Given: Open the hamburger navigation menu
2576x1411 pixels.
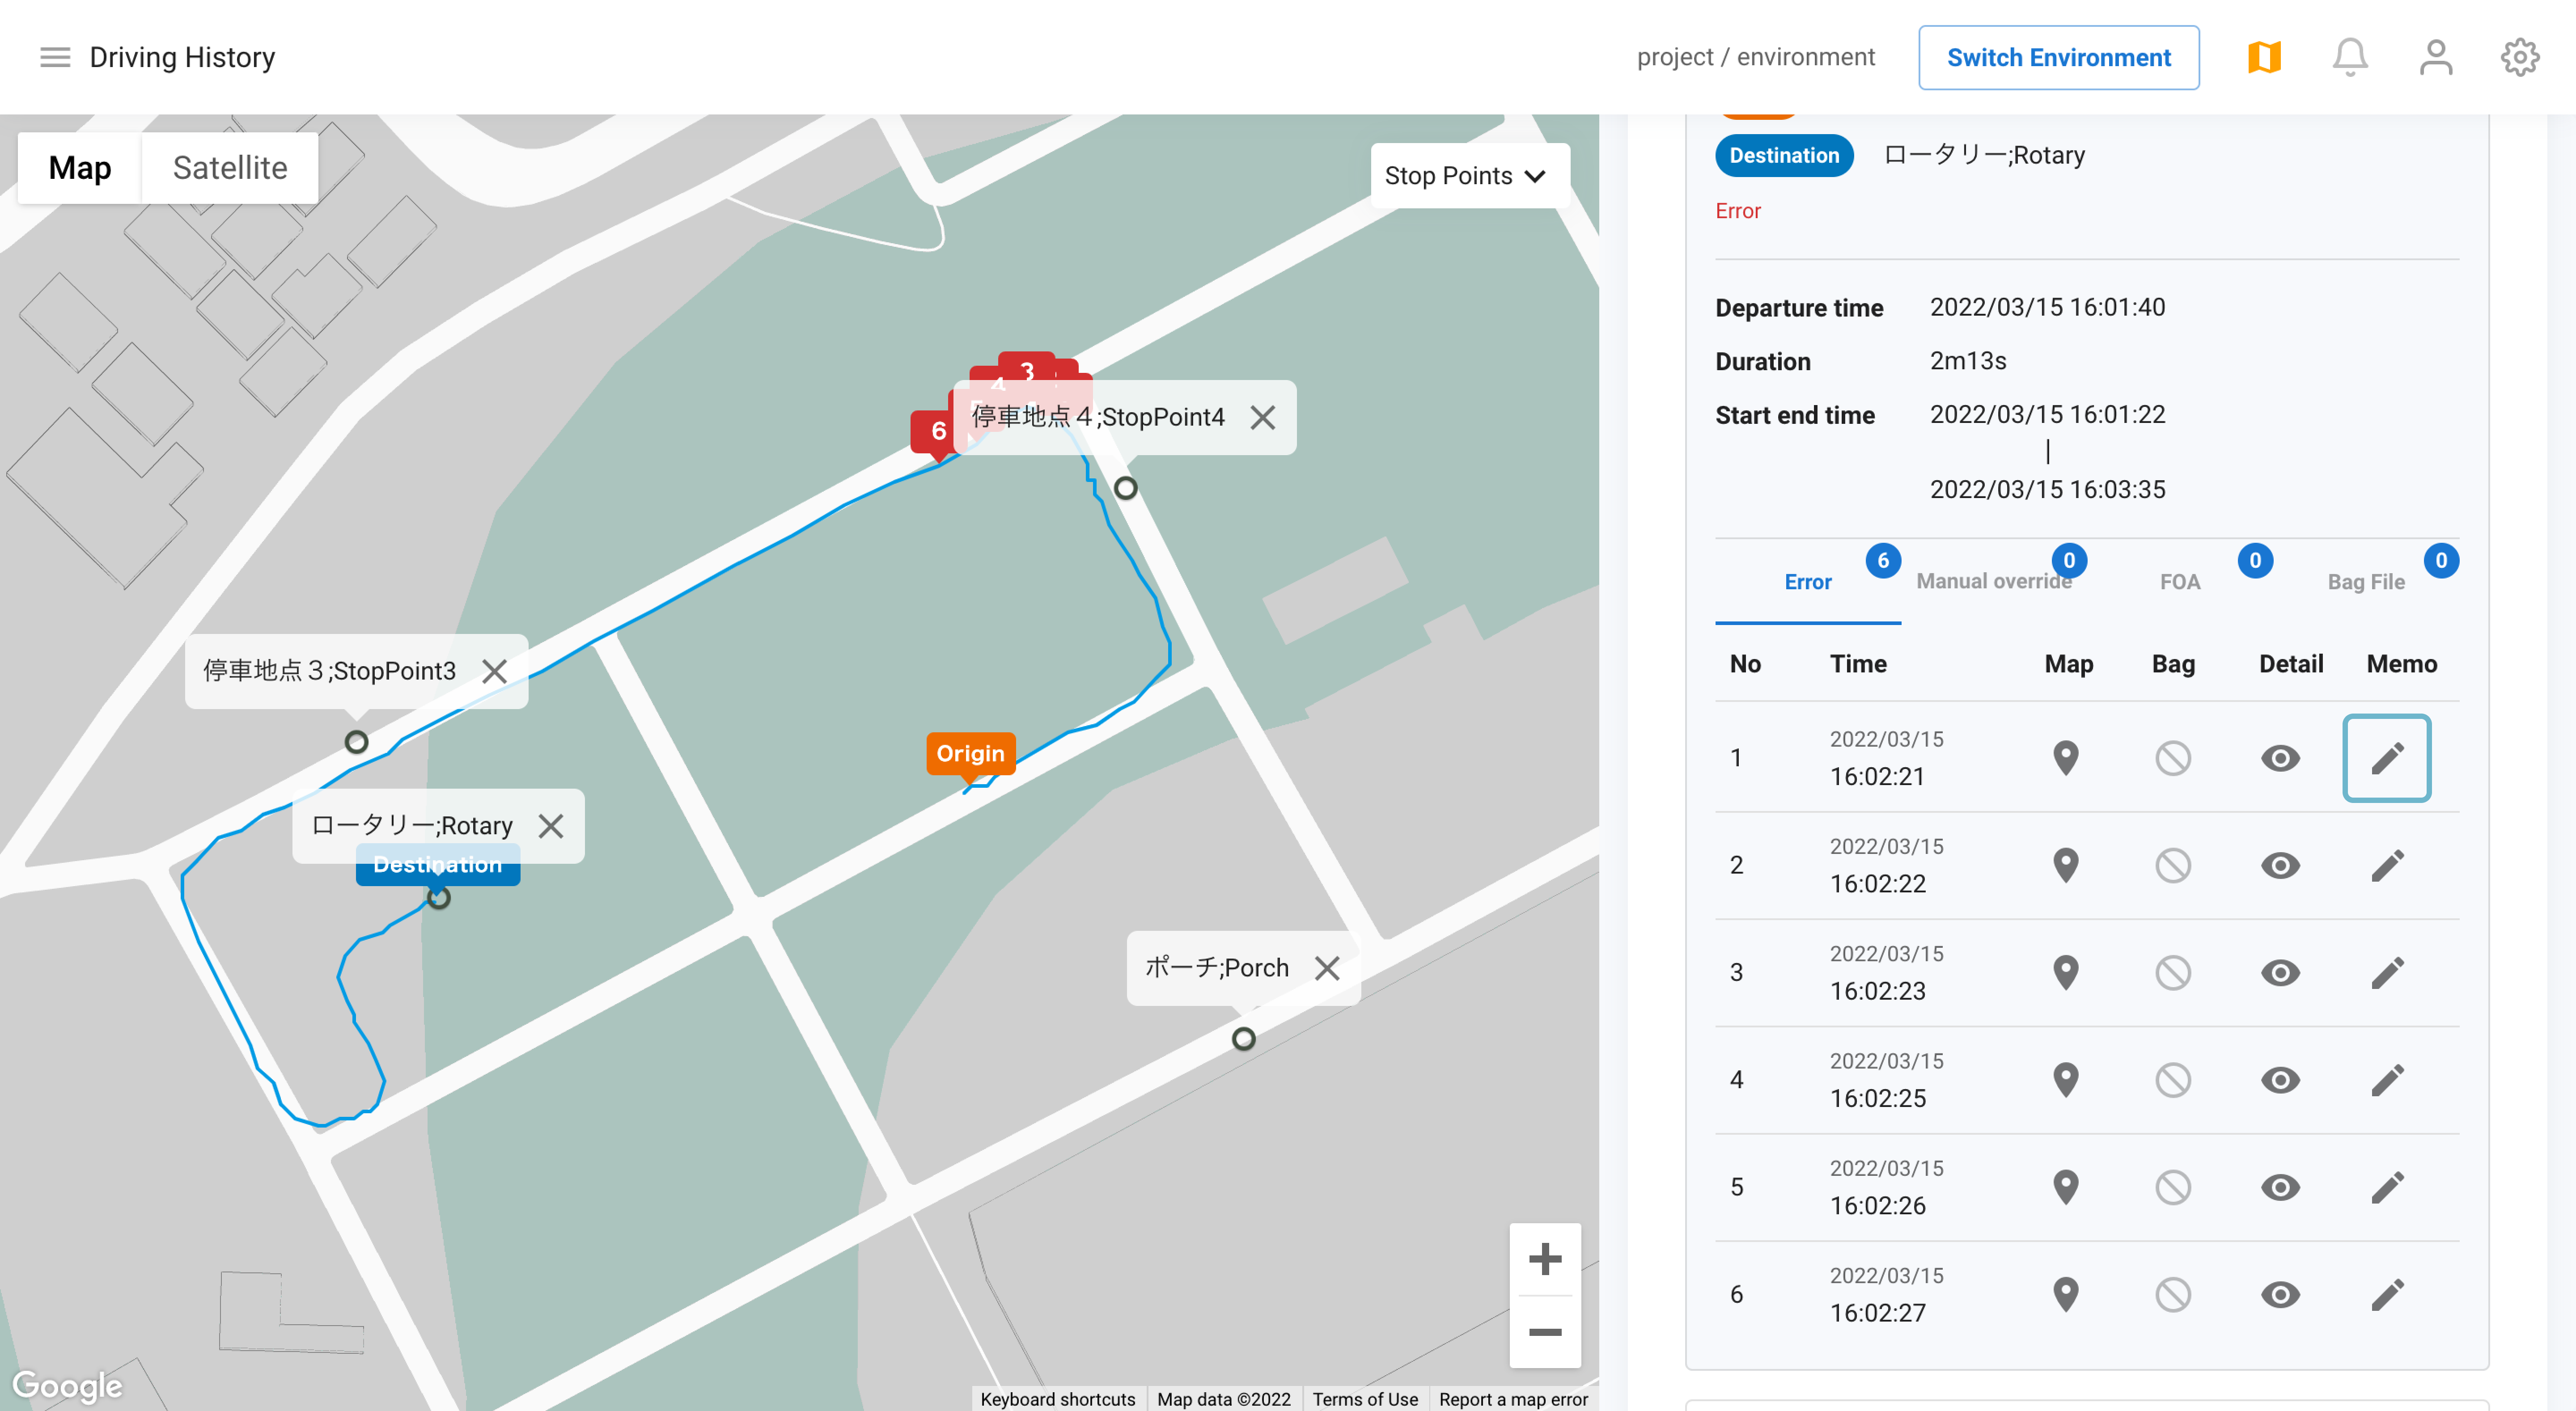Looking at the screenshot, I should tap(55, 57).
